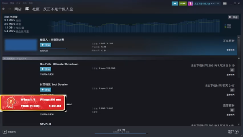Click 开始 for 糖豆人：终极淘汰赛
243x137 pixels.
coord(46,45)
